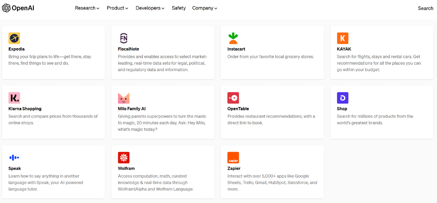Click text 'Giving parents superpowers'
437x203 pixels.
pos(144,116)
